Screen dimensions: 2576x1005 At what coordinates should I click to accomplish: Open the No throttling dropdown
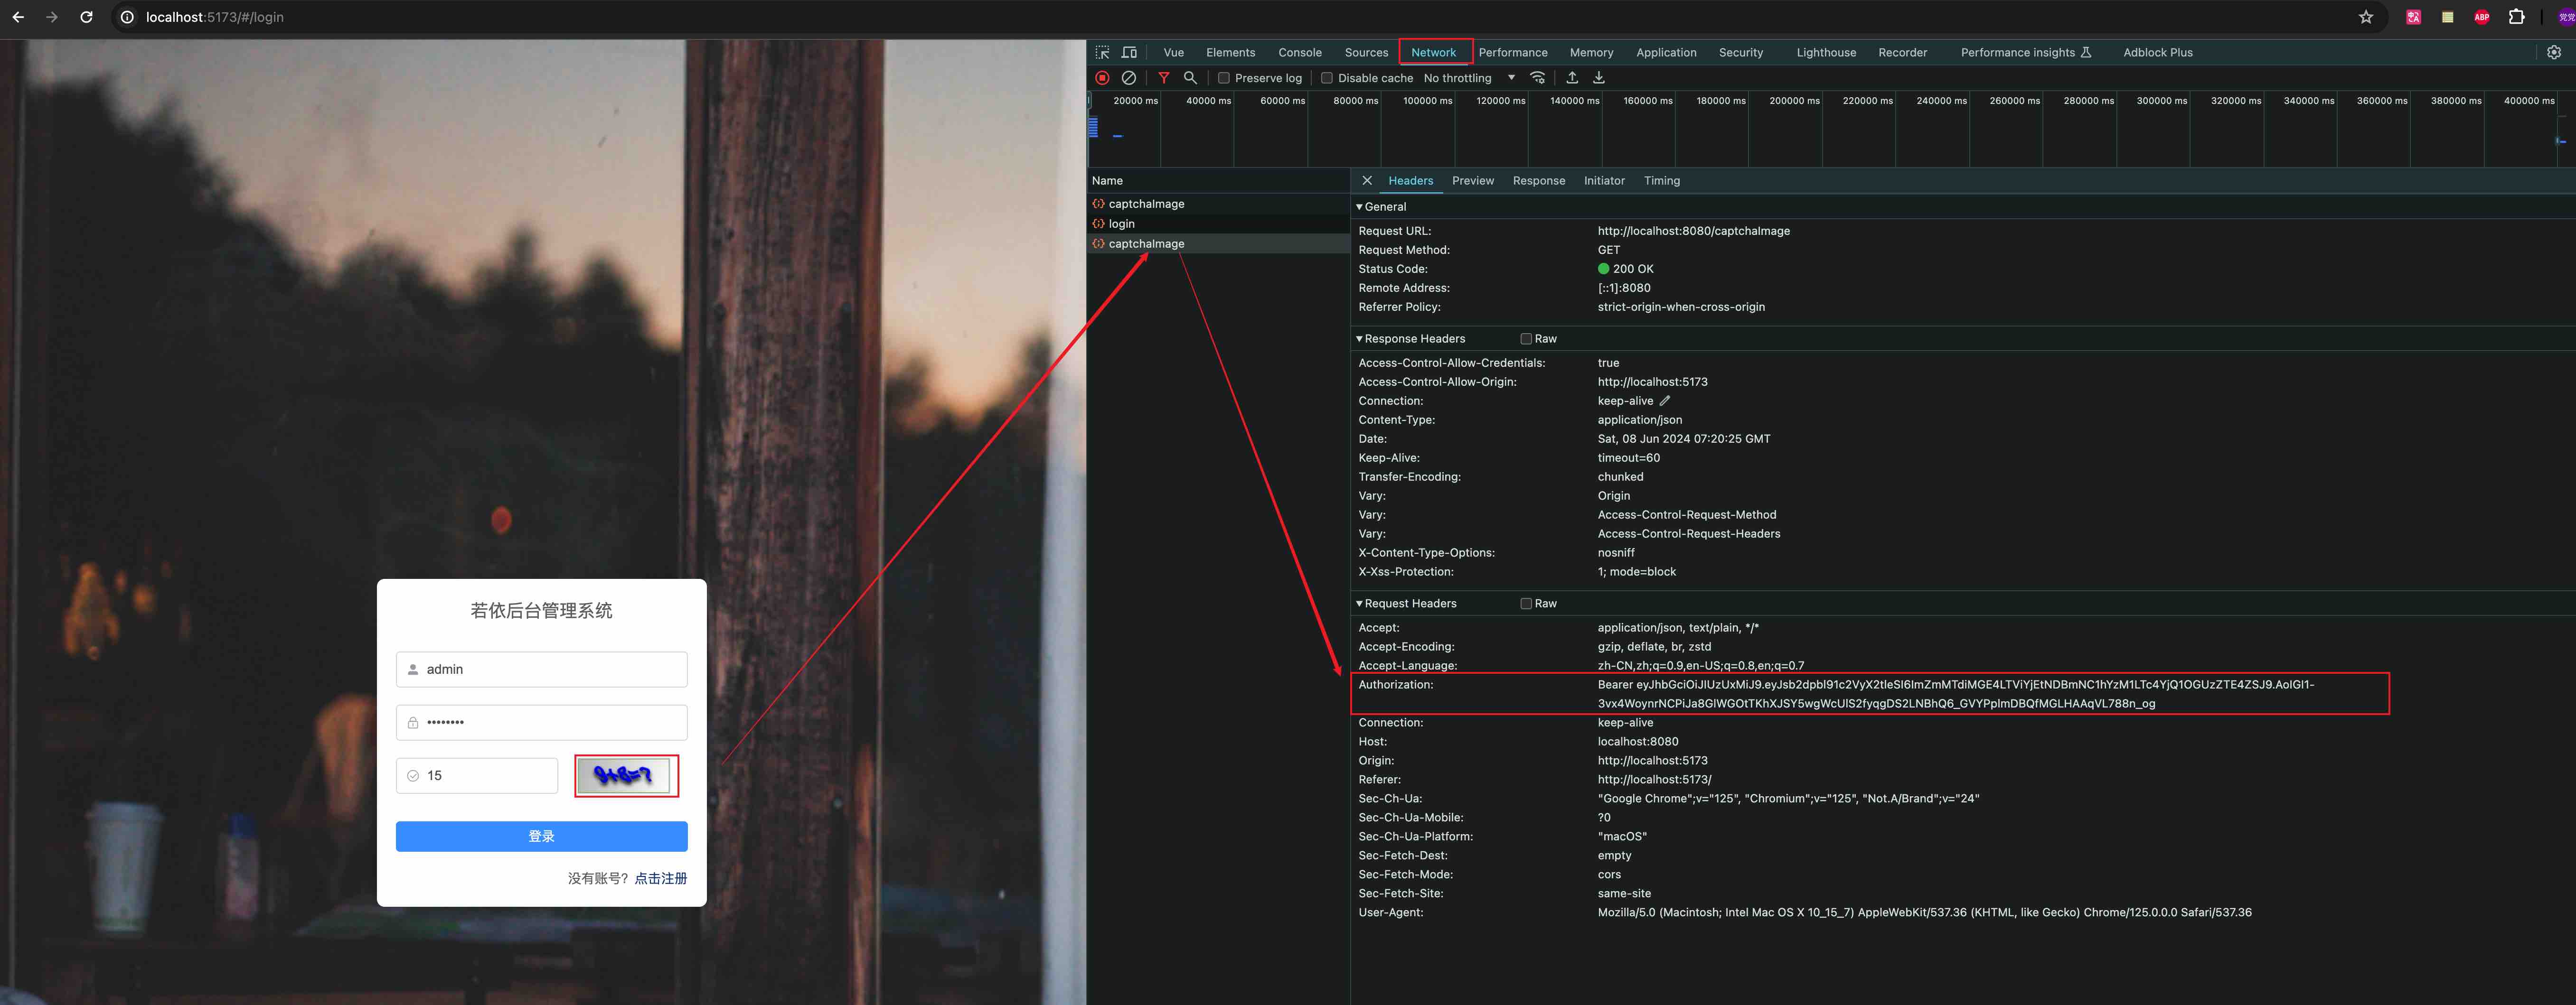[x=1469, y=78]
